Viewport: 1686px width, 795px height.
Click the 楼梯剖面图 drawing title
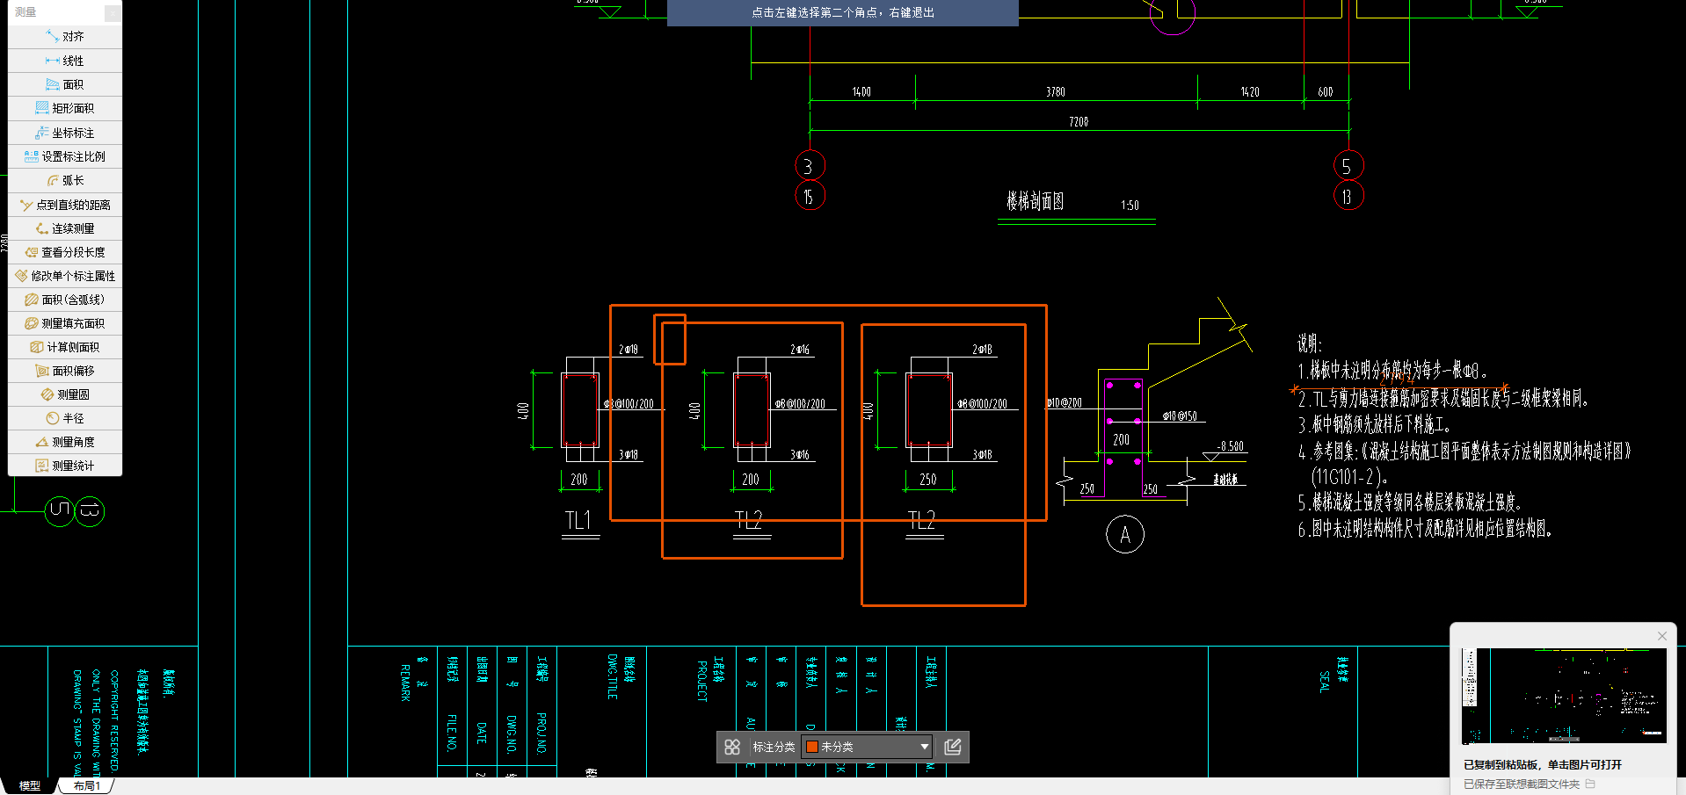(1035, 201)
